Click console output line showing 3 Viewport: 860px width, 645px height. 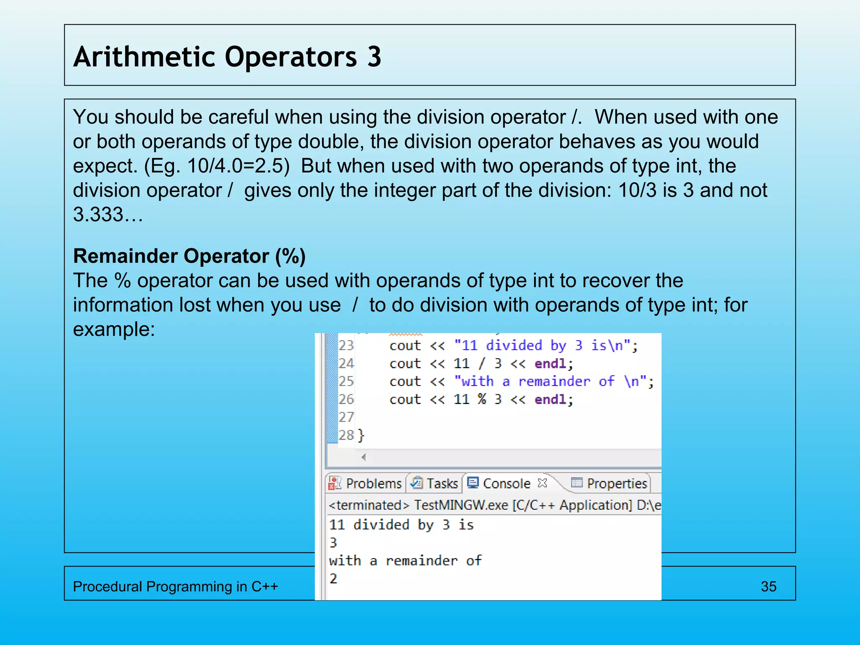coord(333,543)
